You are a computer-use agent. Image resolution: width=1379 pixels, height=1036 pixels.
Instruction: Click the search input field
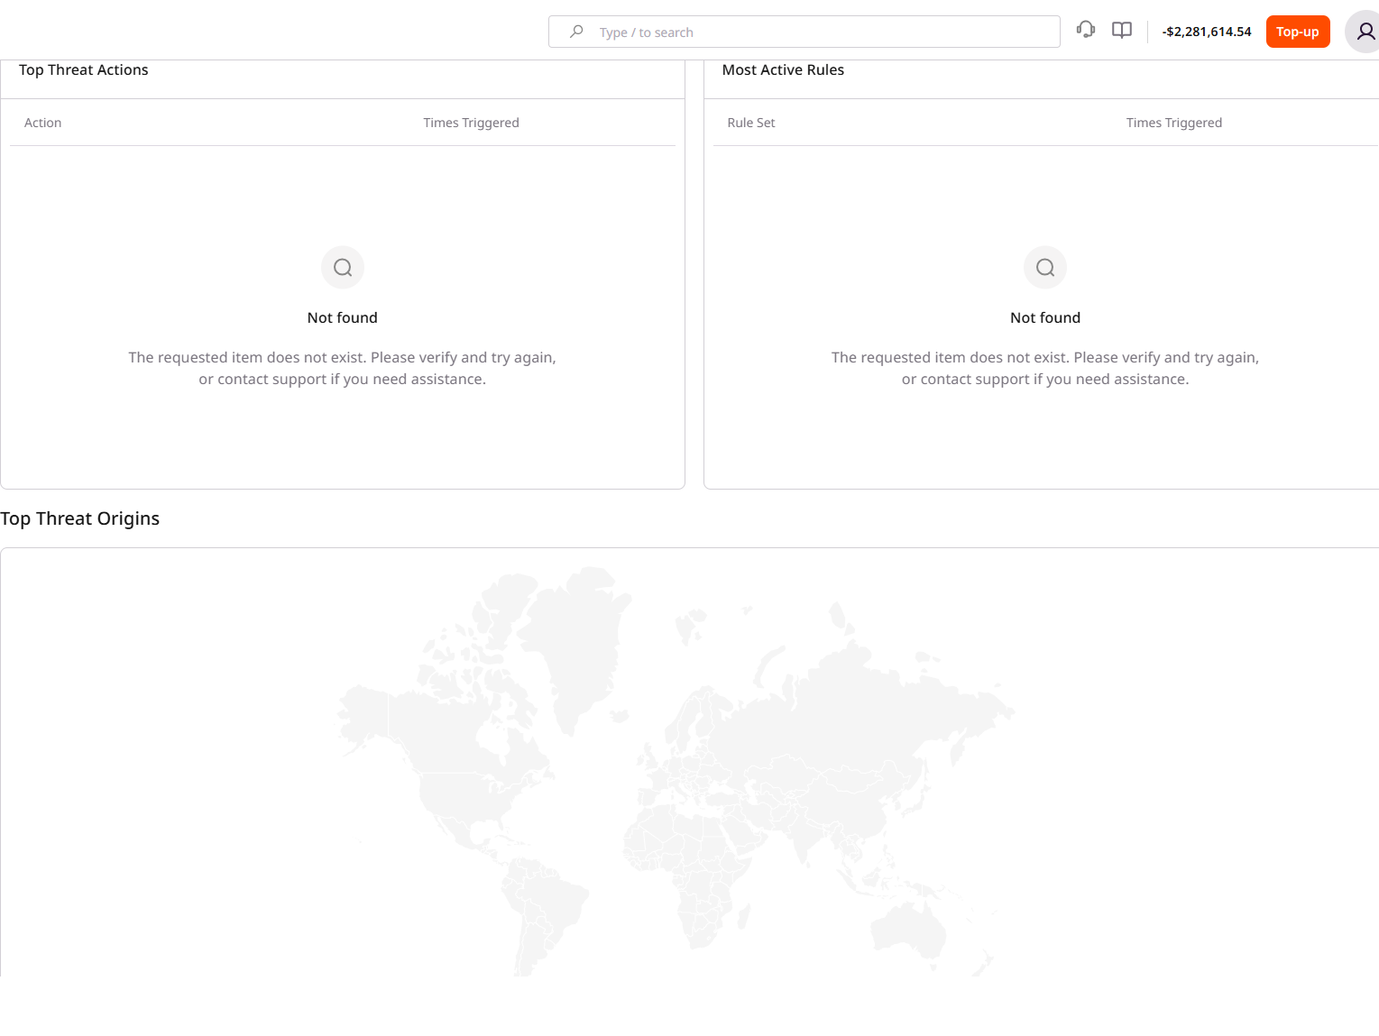pyautogui.click(x=821, y=32)
